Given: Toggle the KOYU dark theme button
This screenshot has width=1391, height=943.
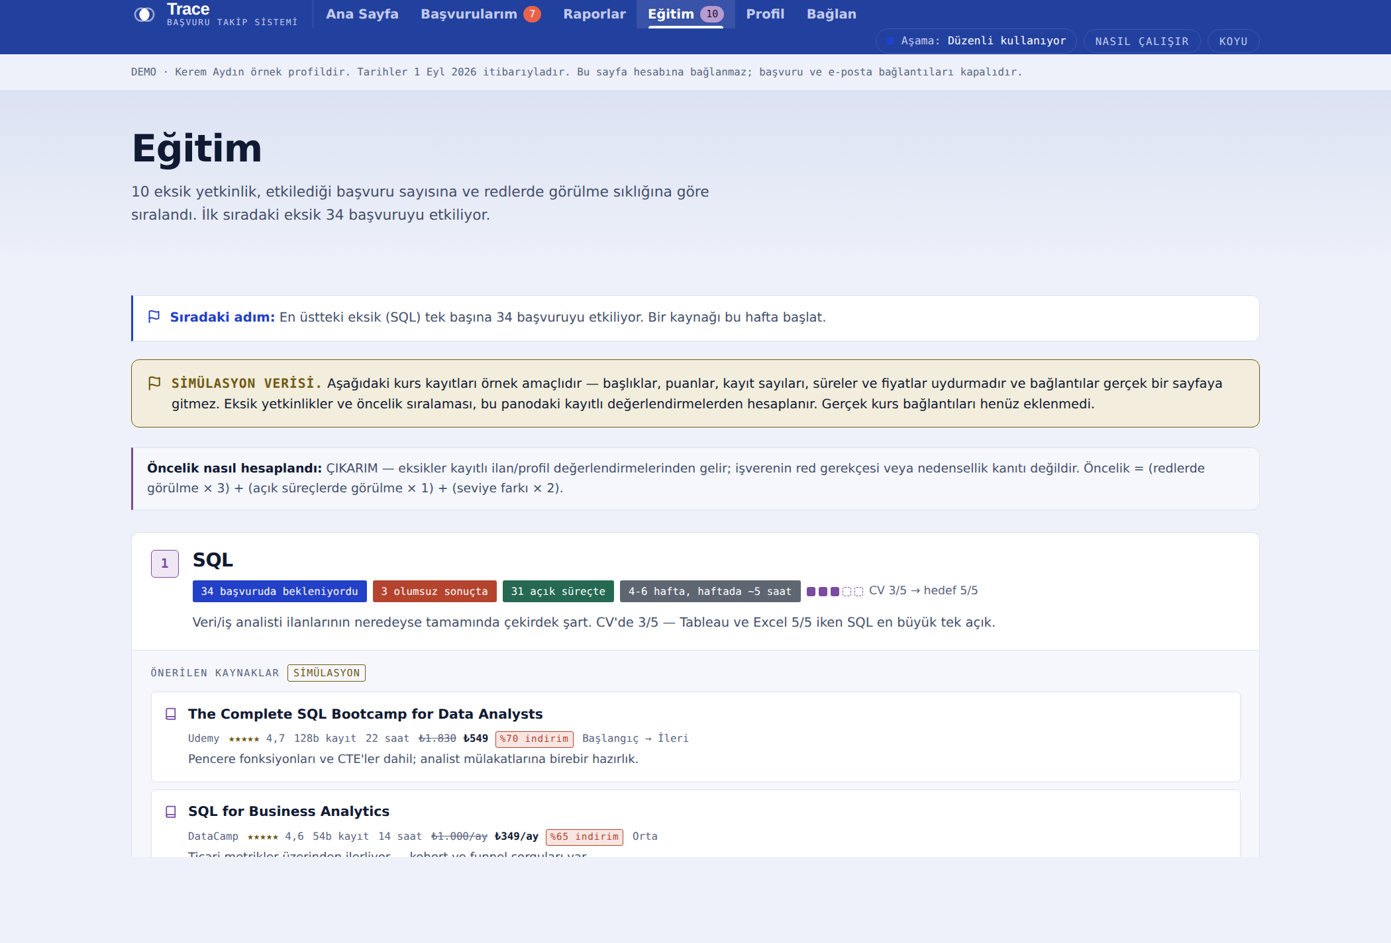Looking at the screenshot, I should (1233, 41).
